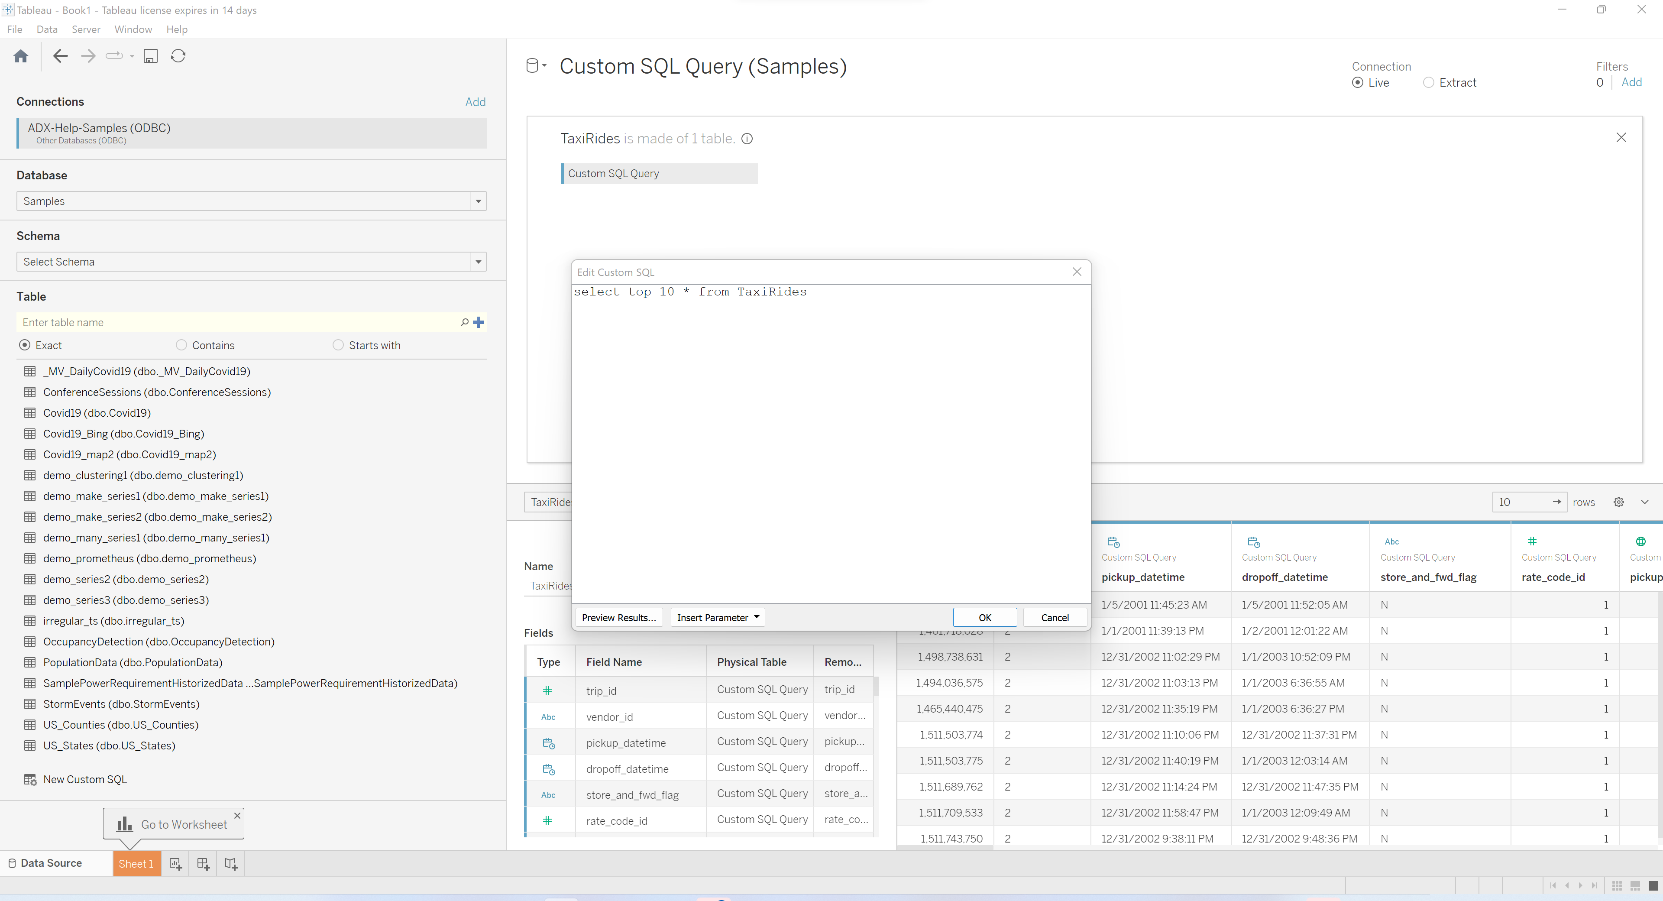This screenshot has height=901, width=1663.
Task: Open the File menu
Action: [x=14, y=29]
